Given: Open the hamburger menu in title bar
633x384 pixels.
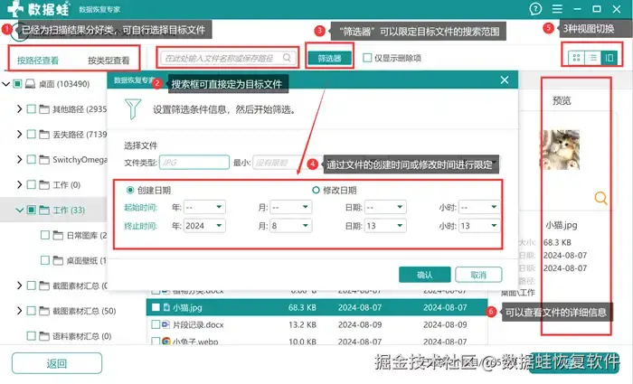Looking at the screenshot, I should pos(557,9).
